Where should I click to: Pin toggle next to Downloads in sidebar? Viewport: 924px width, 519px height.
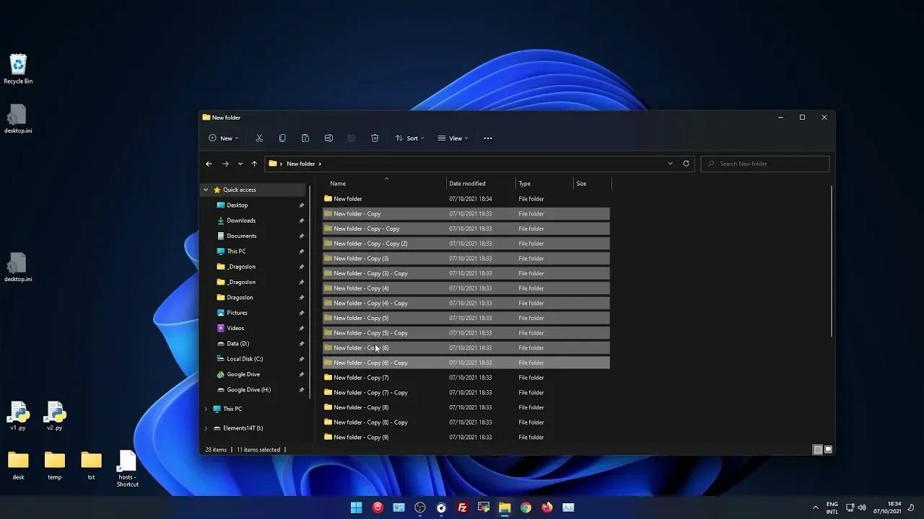click(x=302, y=220)
